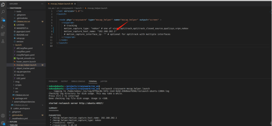
Task: Expand the scripts folder
Action: click(17, 85)
